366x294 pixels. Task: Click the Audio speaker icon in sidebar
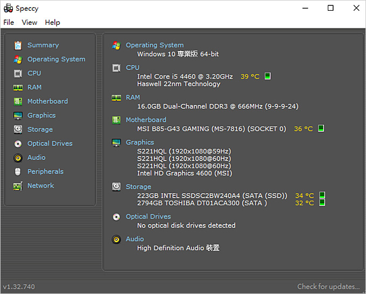(x=18, y=158)
